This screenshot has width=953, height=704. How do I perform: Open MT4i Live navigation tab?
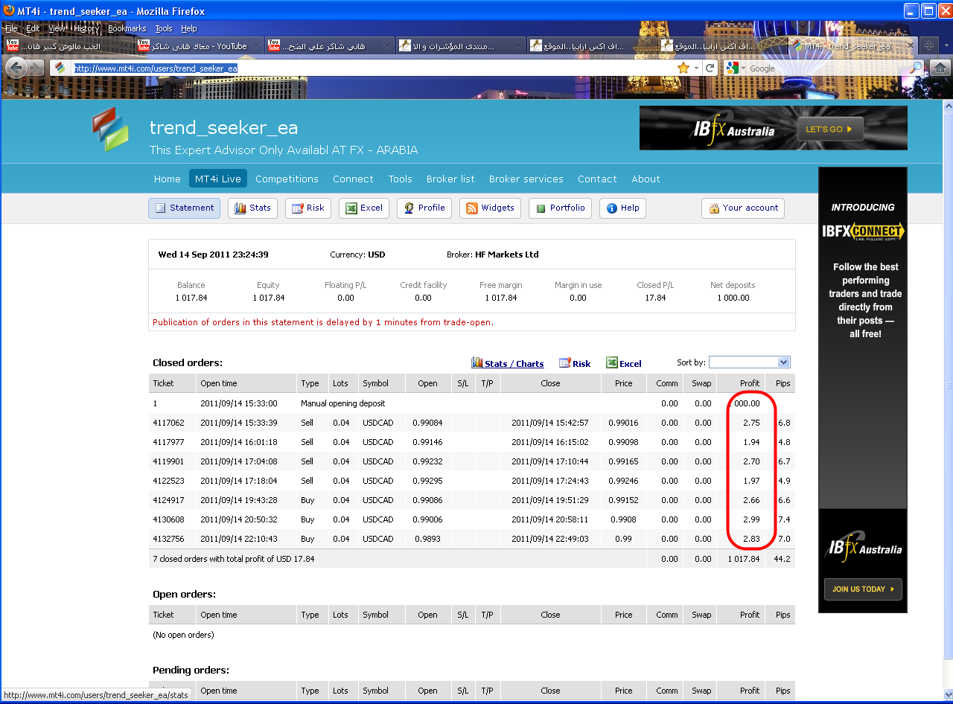(x=219, y=179)
